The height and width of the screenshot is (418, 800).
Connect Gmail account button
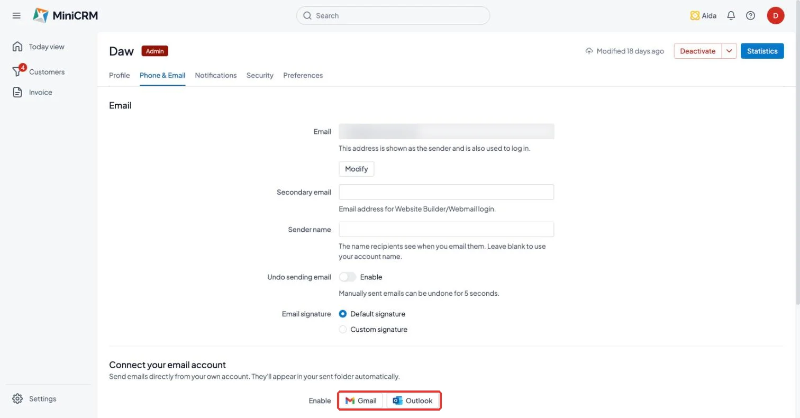click(x=361, y=401)
